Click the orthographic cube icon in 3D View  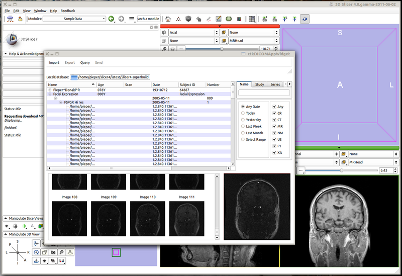tap(45, 252)
